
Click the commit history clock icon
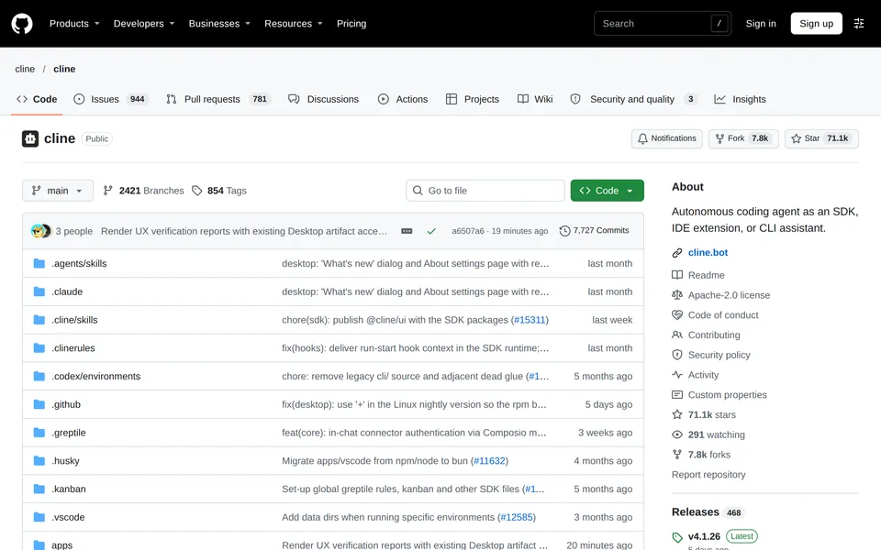[564, 231]
